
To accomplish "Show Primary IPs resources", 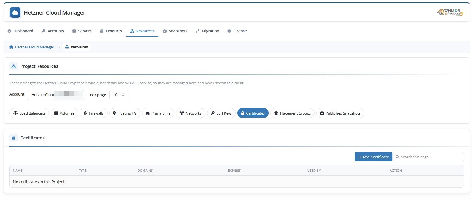I will point(158,113).
